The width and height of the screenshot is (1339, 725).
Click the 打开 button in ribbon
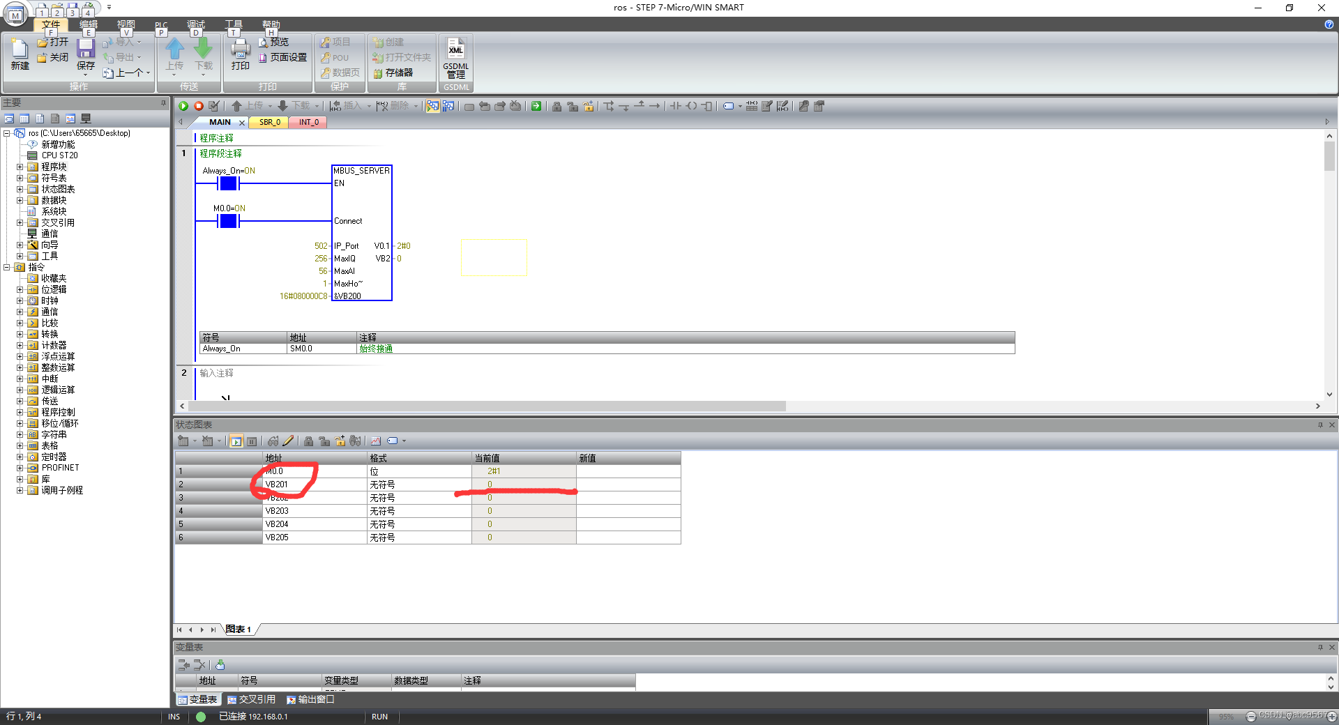(x=53, y=43)
